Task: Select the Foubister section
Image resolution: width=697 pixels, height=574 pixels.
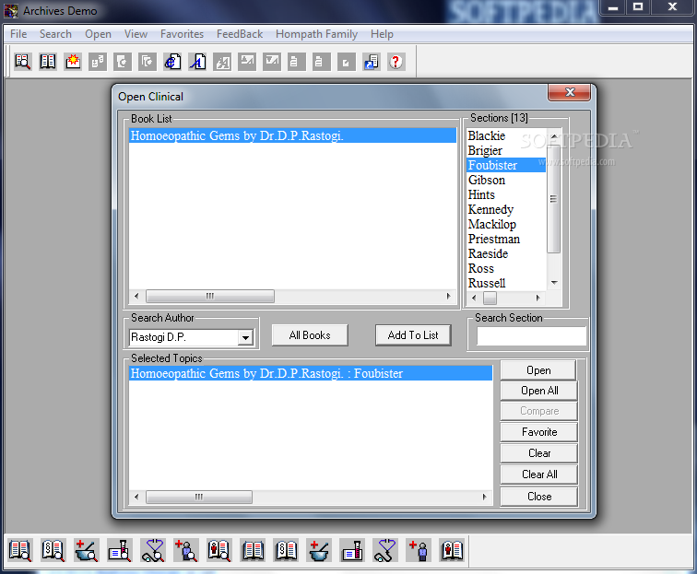Action: tap(506, 165)
